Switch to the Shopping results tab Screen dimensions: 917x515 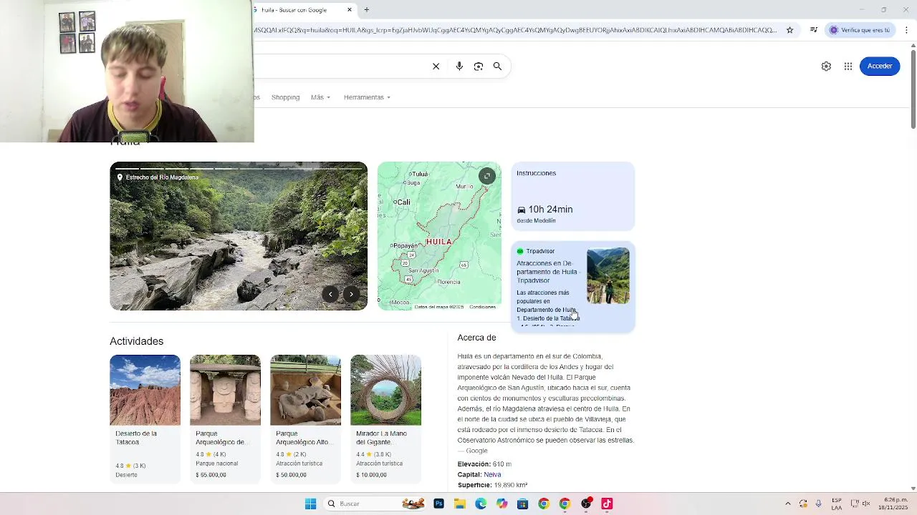click(x=285, y=97)
